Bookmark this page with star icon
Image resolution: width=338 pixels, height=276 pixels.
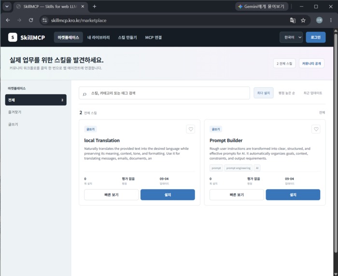click(x=303, y=20)
